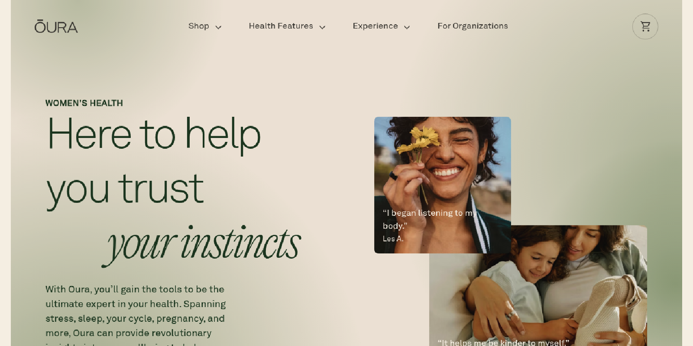693x346 pixels.
Task: Click the Oura logo
Action: (56, 26)
